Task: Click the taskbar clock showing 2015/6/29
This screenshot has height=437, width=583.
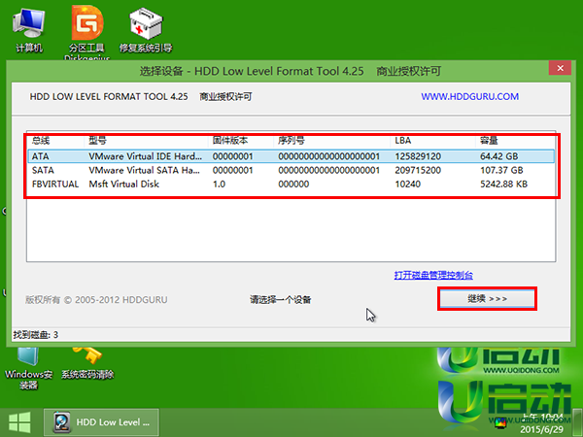Action: 541,423
